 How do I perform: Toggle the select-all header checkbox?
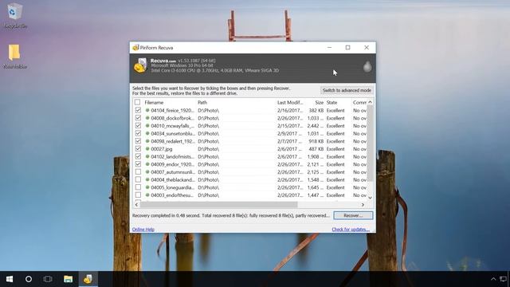point(138,102)
